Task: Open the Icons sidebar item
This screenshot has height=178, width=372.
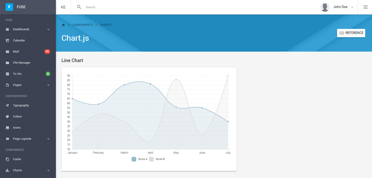Action: point(28,127)
